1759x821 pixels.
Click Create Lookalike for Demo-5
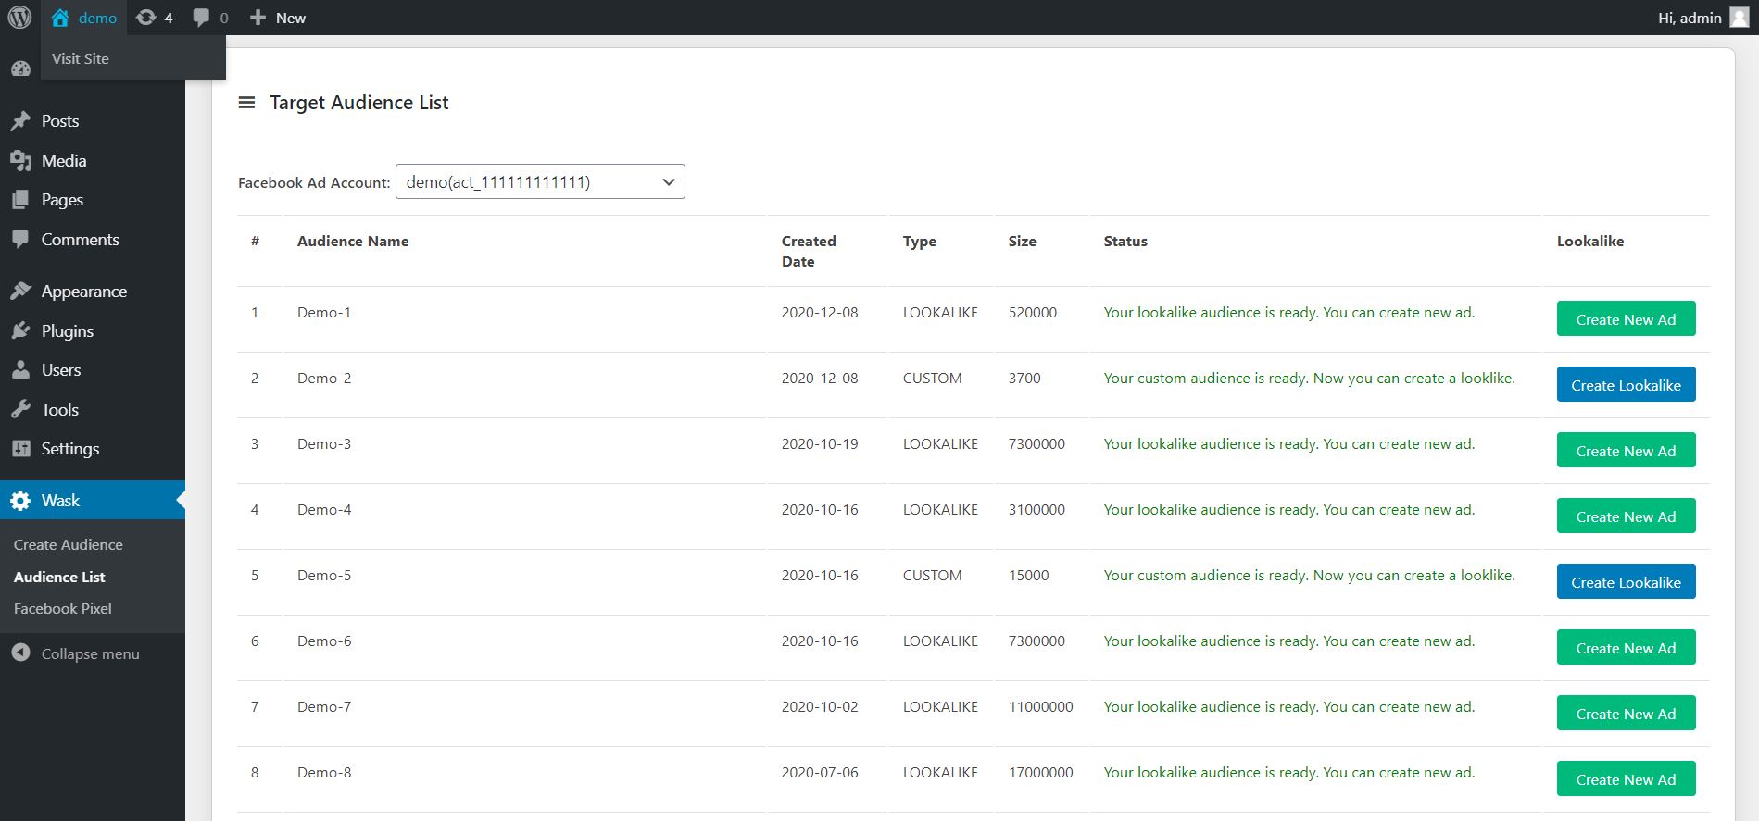(1626, 582)
